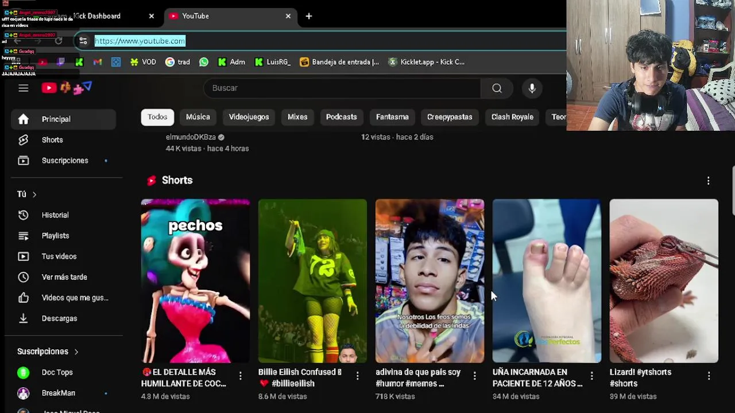This screenshot has width=735, height=413.
Task: Open Shorts shelf three-dot options
Action: 709,181
